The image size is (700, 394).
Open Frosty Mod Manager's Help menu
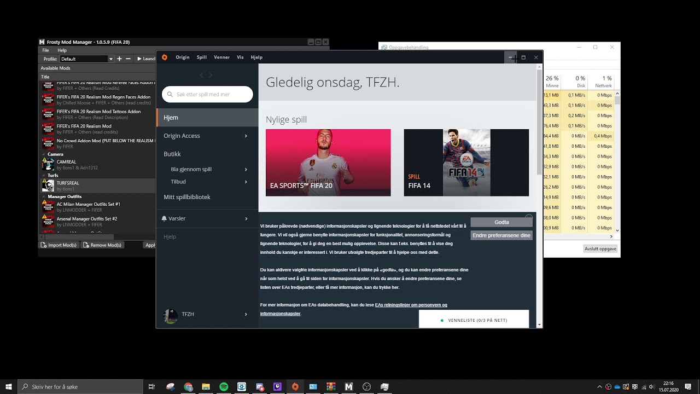coord(62,50)
